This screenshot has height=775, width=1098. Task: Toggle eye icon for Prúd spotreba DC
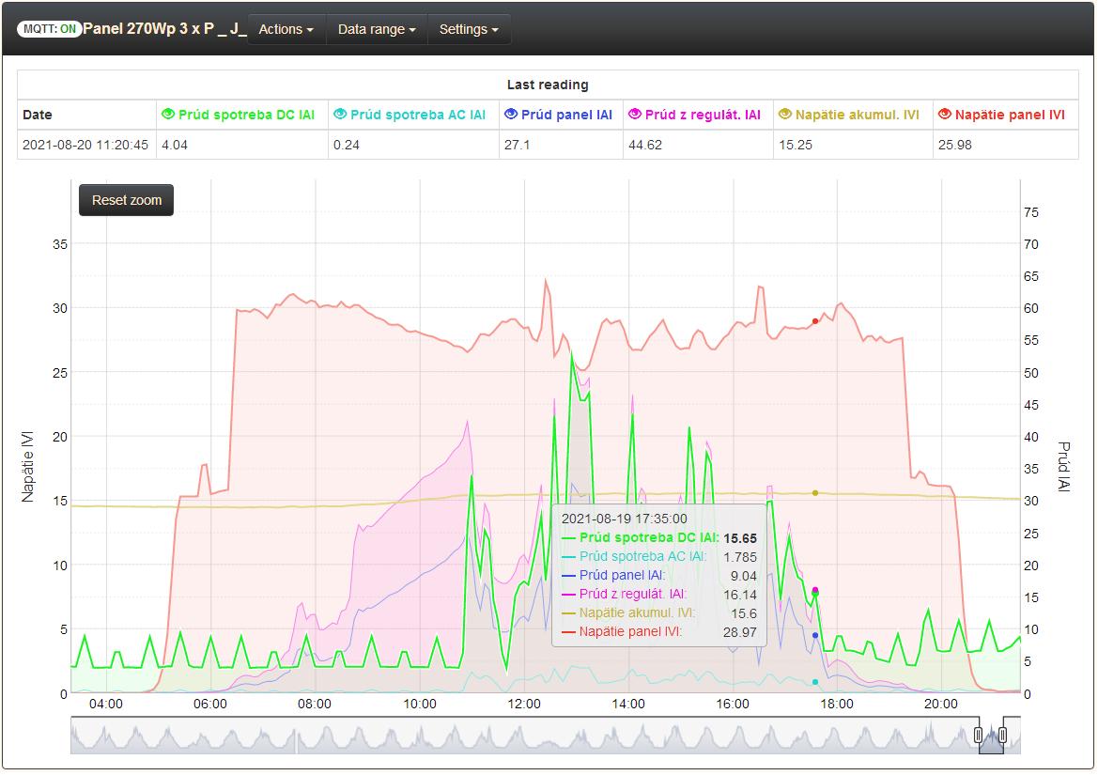(x=168, y=115)
